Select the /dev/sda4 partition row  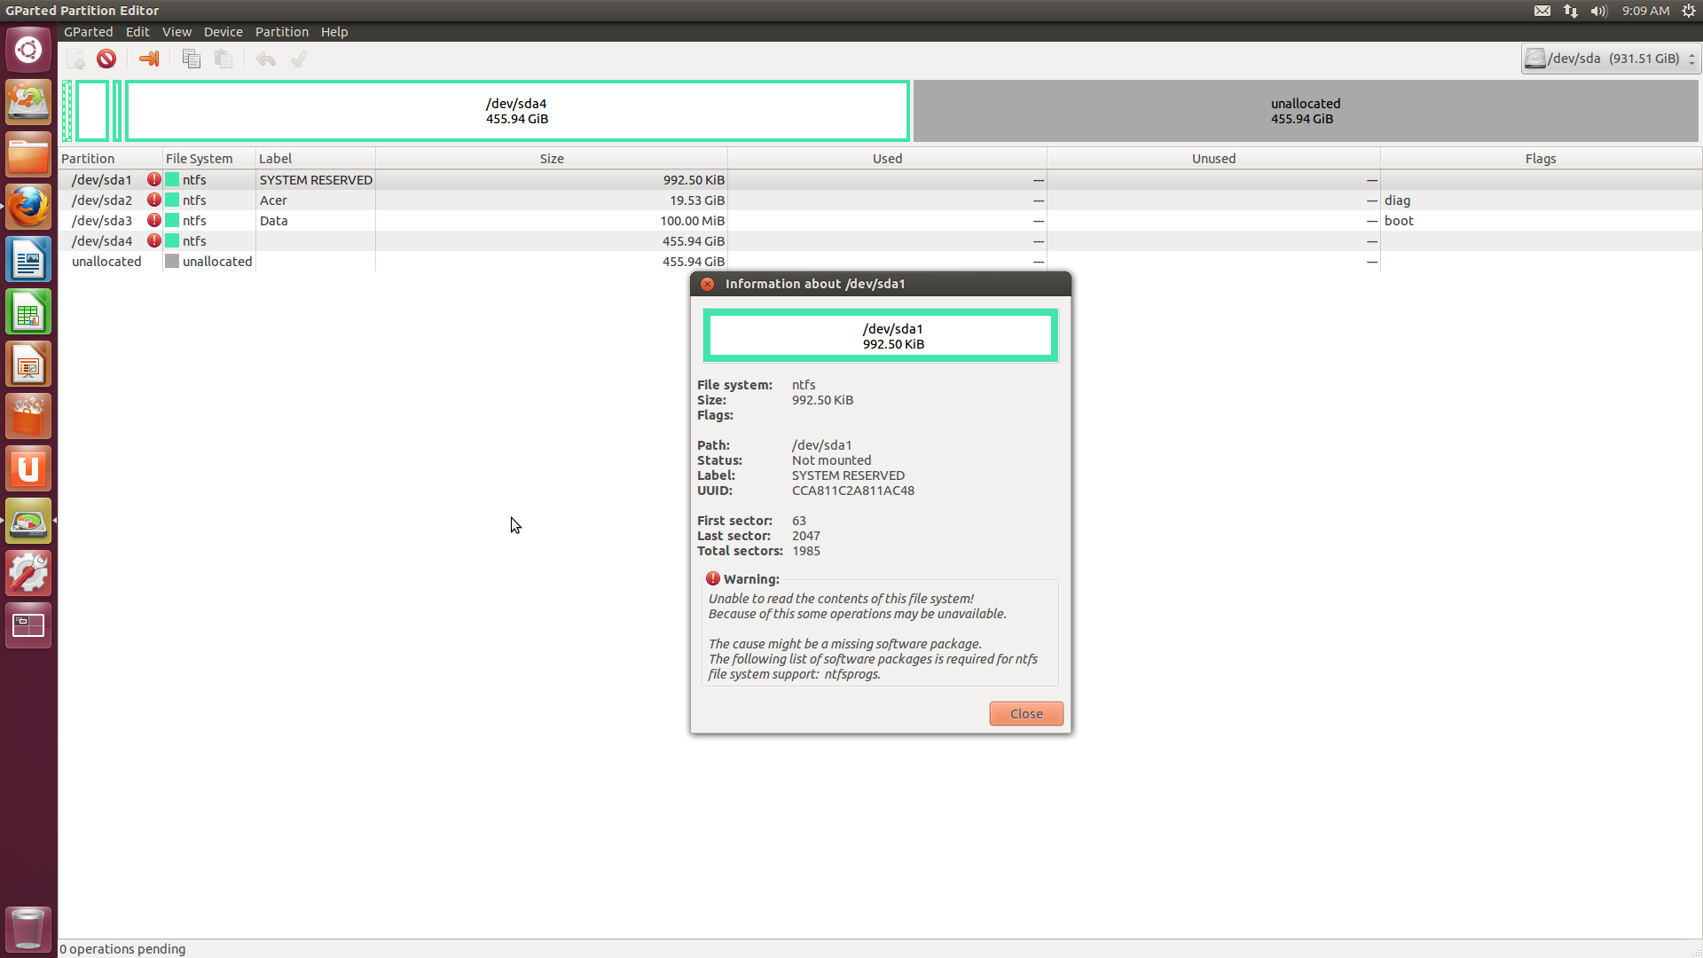(x=880, y=241)
